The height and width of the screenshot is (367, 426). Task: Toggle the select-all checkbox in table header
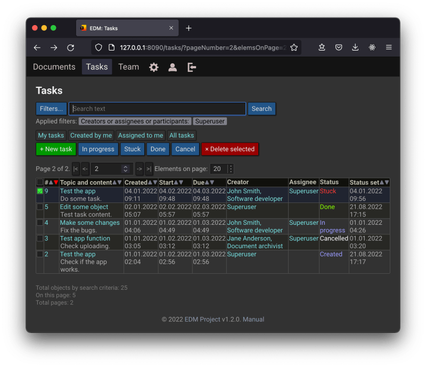[40, 182]
